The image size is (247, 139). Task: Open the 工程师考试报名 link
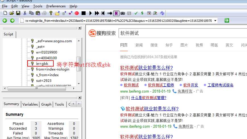[x=220, y=85]
